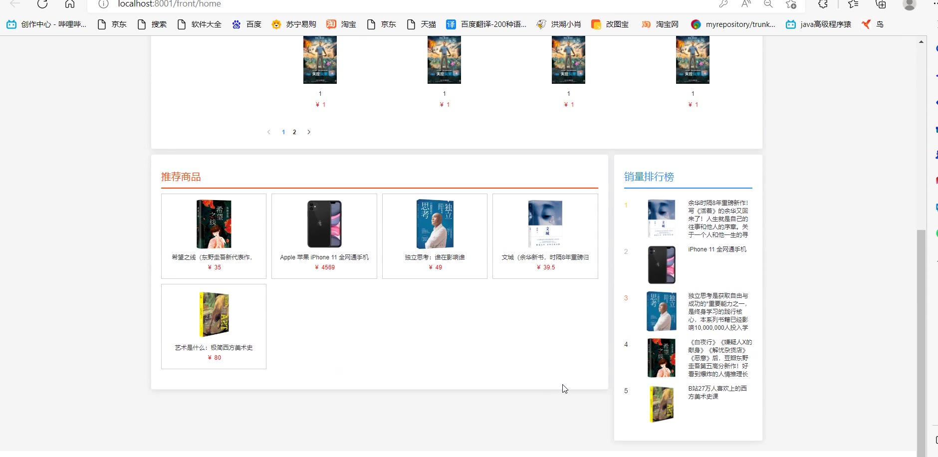Image resolution: width=938 pixels, height=457 pixels.
Task: Open the 苏宁易购 bookmark
Action: point(294,24)
